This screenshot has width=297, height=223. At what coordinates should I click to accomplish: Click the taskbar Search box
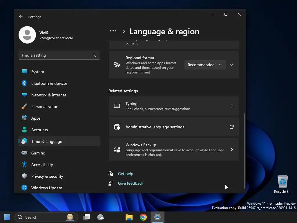(46, 217)
